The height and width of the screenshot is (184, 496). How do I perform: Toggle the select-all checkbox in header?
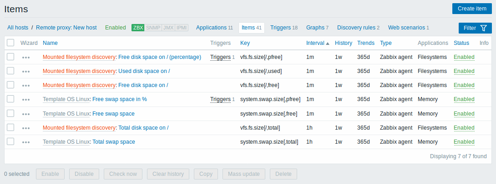point(10,43)
